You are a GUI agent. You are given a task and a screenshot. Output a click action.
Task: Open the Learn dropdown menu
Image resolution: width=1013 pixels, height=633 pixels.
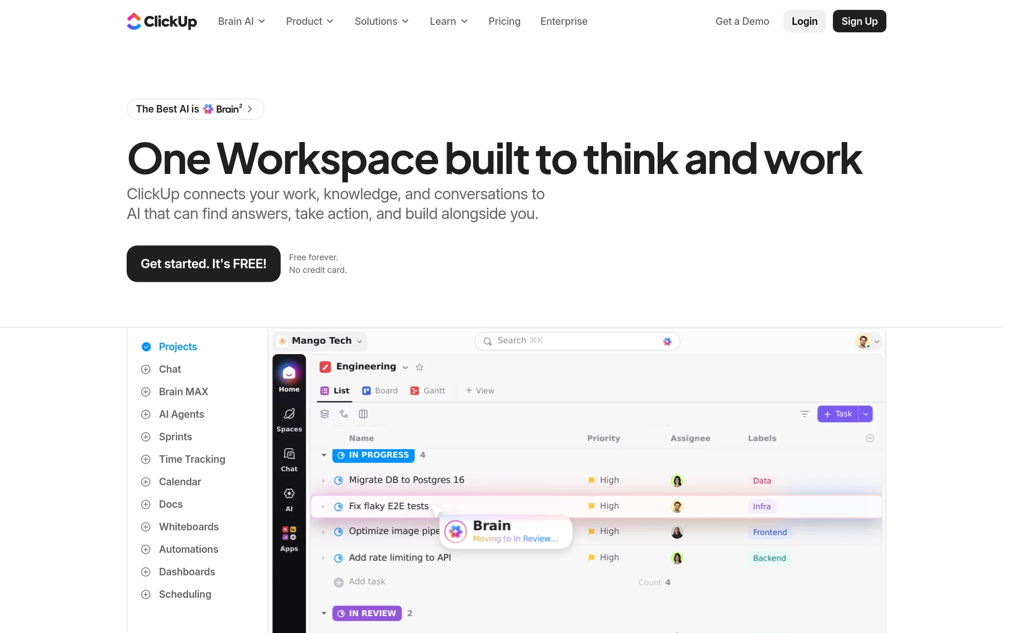pyautogui.click(x=448, y=21)
